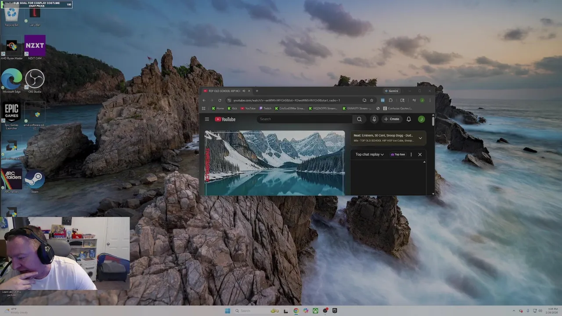Open the Chrome profile avatar in toolbar
The width and height of the screenshot is (562, 316).
click(422, 100)
